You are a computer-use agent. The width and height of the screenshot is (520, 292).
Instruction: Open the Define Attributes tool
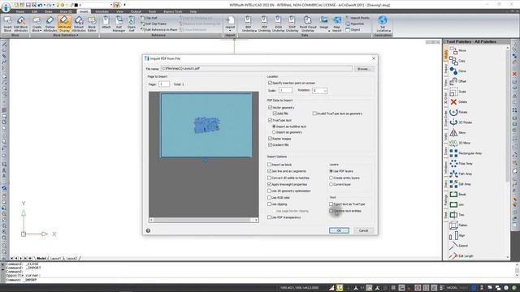tap(50, 24)
